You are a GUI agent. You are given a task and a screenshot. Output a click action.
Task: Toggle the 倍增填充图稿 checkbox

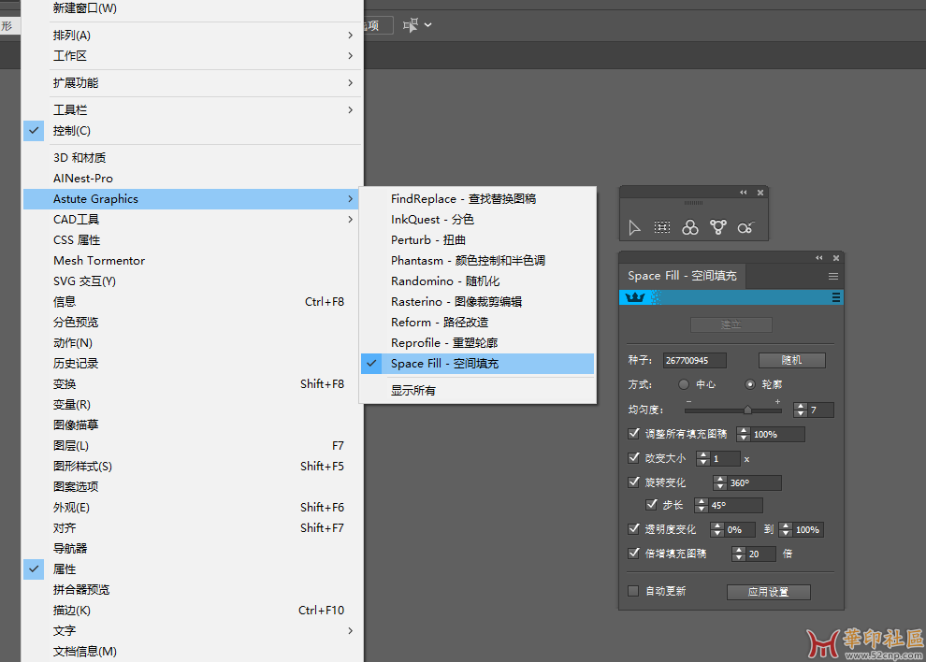[633, 553]
